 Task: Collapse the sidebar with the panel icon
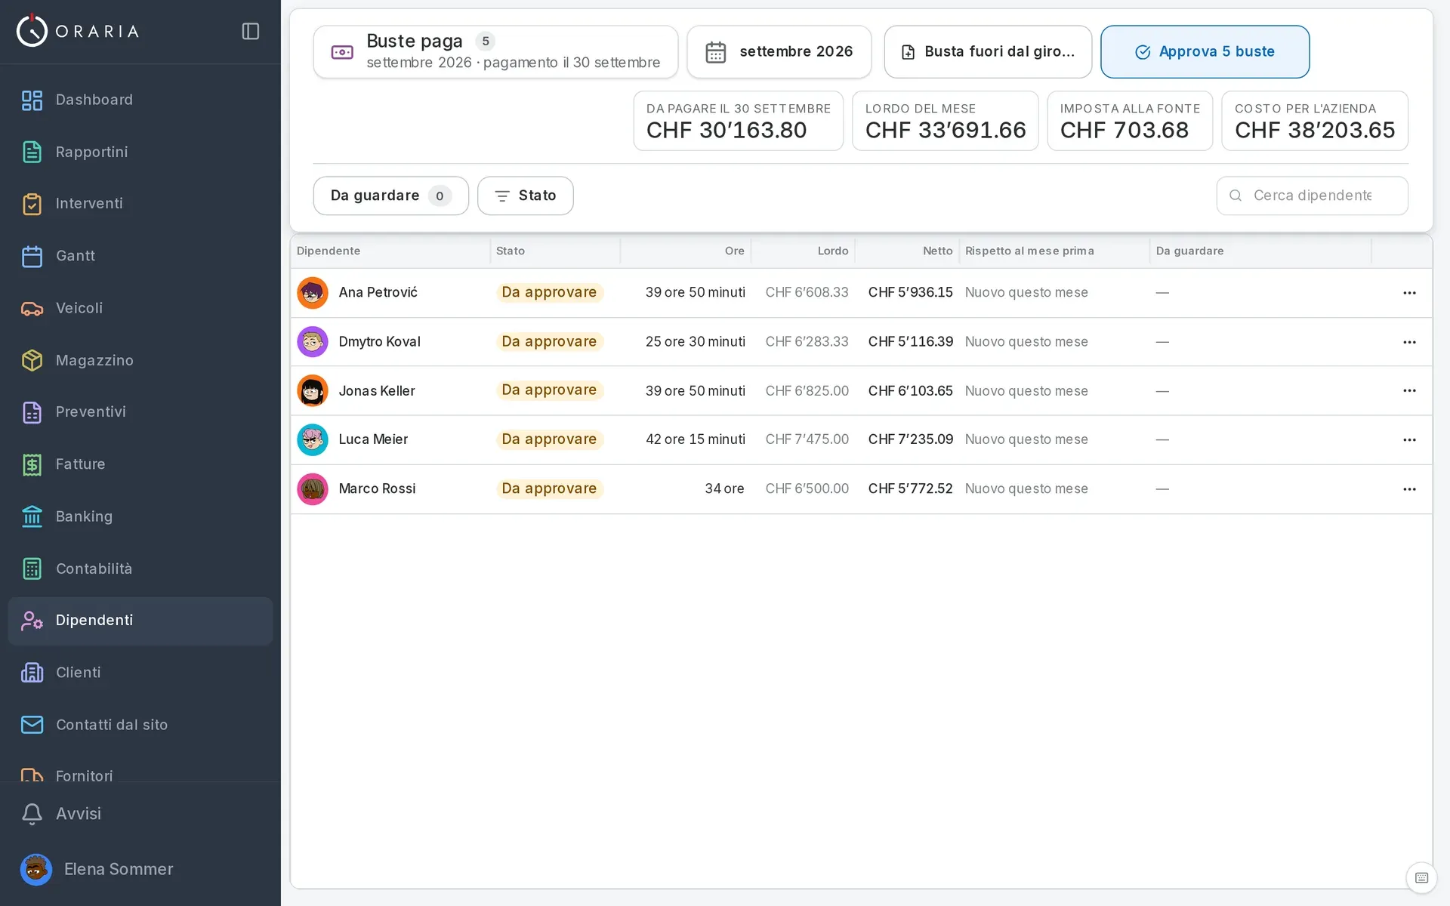click(x=251, y=31)
